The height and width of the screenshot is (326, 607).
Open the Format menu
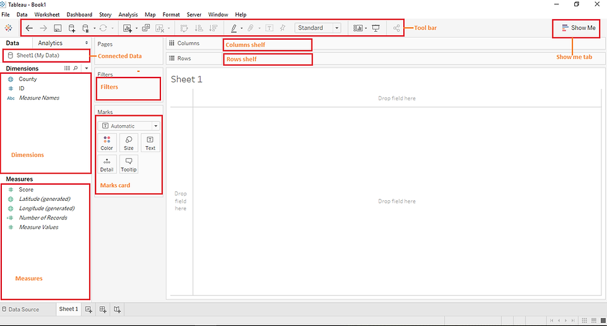pyautogui.click(x=171, y=15)
